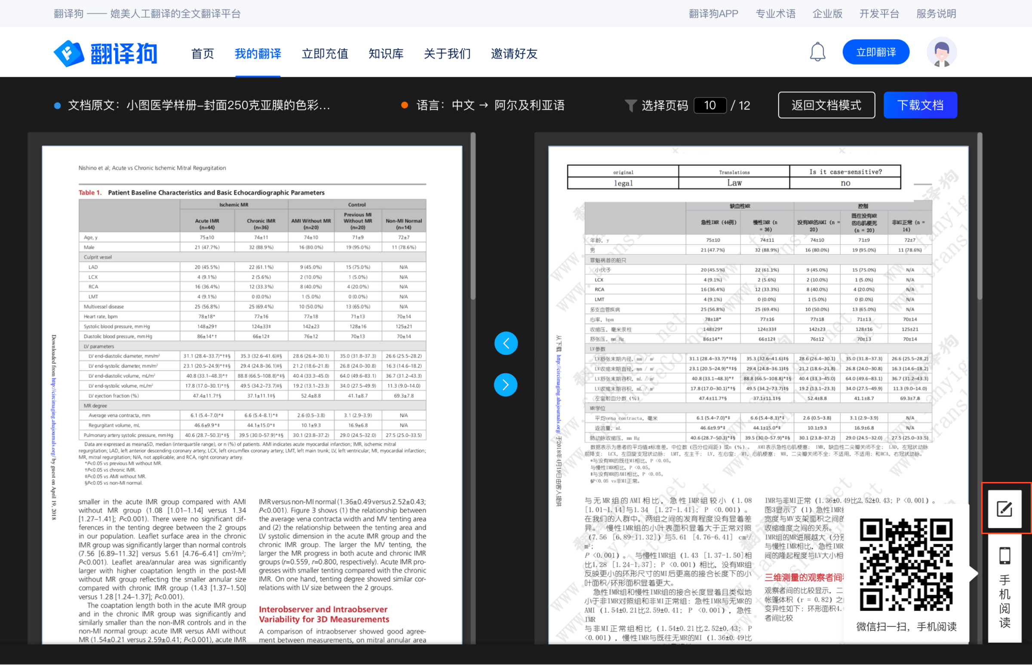
Task: Open 立即充值 menu item
Action: [x=325, y=54]
